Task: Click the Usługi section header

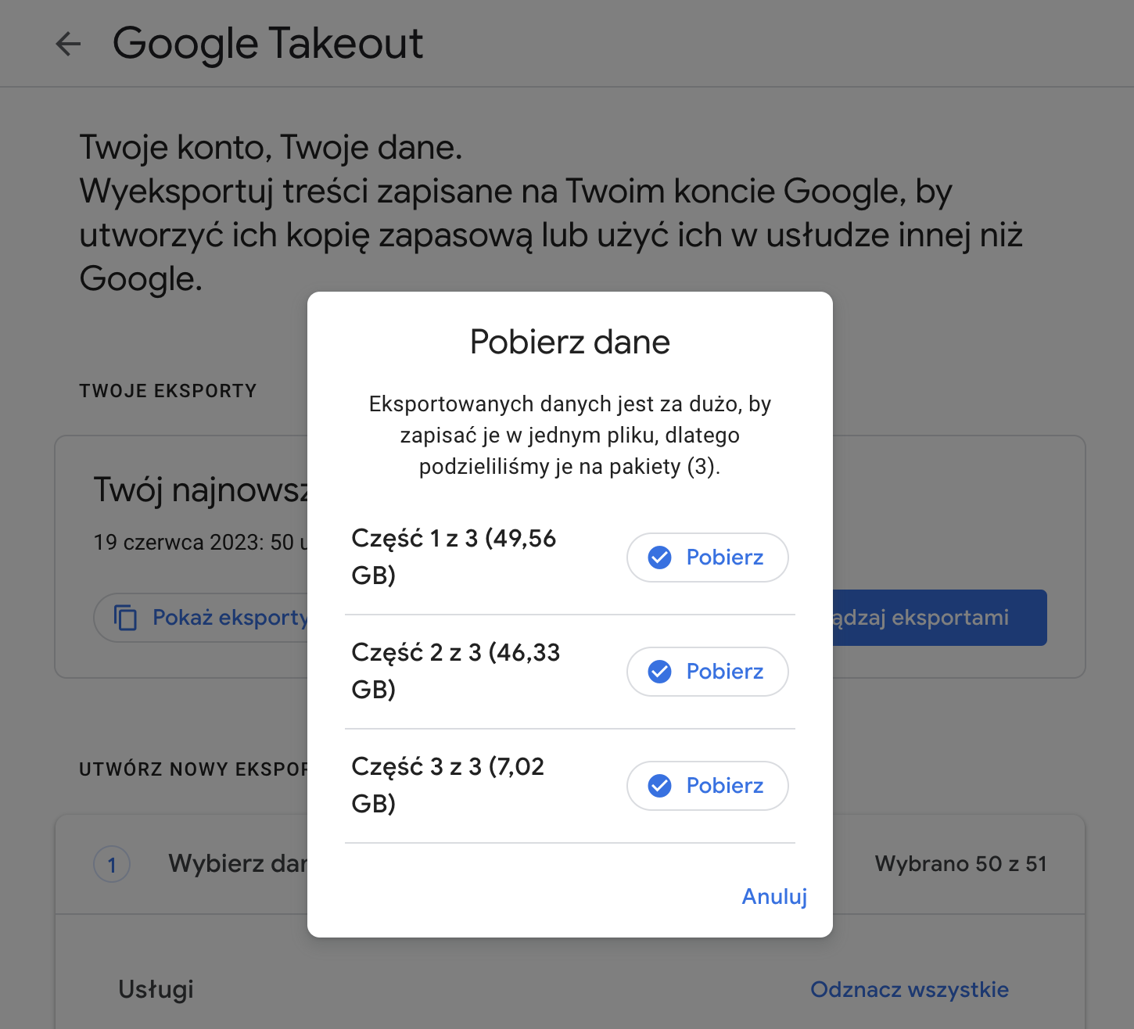Action: (155, 989)
